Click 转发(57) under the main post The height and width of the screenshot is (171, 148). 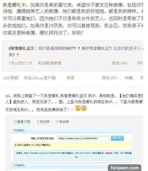point(109,78)
